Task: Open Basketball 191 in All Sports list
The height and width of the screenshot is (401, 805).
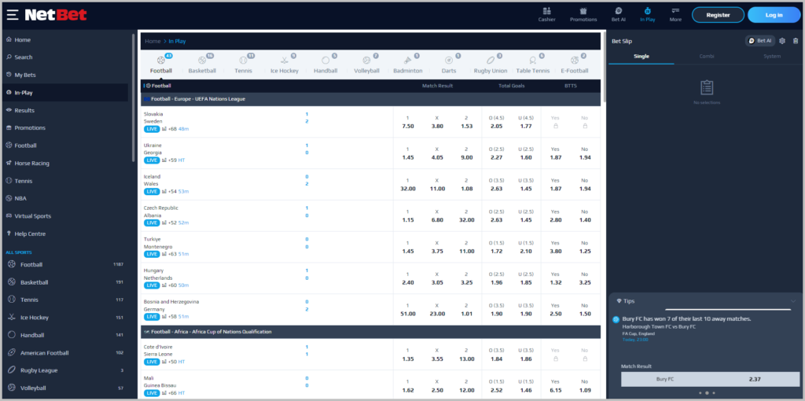Action: (65, 282)
